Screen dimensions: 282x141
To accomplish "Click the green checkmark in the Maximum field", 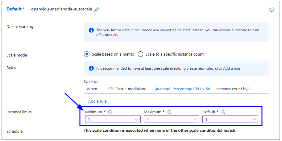I will coord(196,119).
